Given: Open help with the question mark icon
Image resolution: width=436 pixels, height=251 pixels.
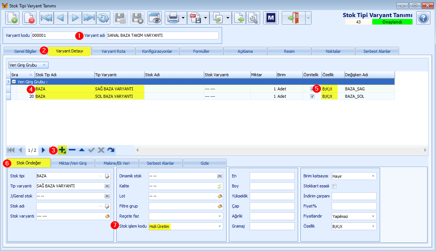Looking at the screenshot, I should pos(423,18).
